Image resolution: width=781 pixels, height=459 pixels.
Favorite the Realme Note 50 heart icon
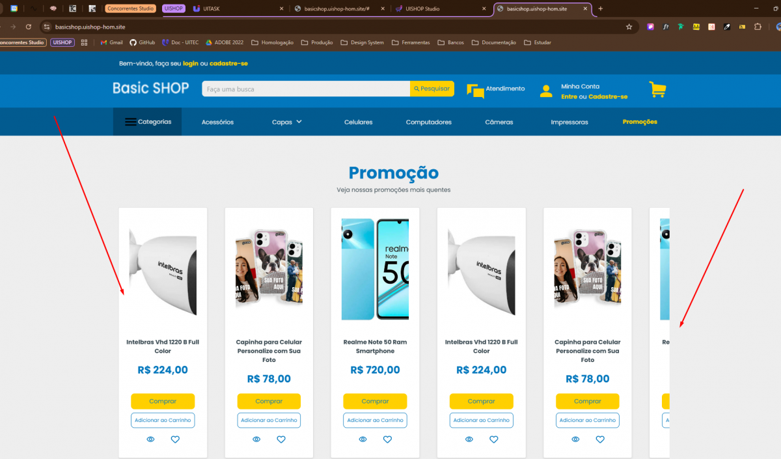point(387,439)
